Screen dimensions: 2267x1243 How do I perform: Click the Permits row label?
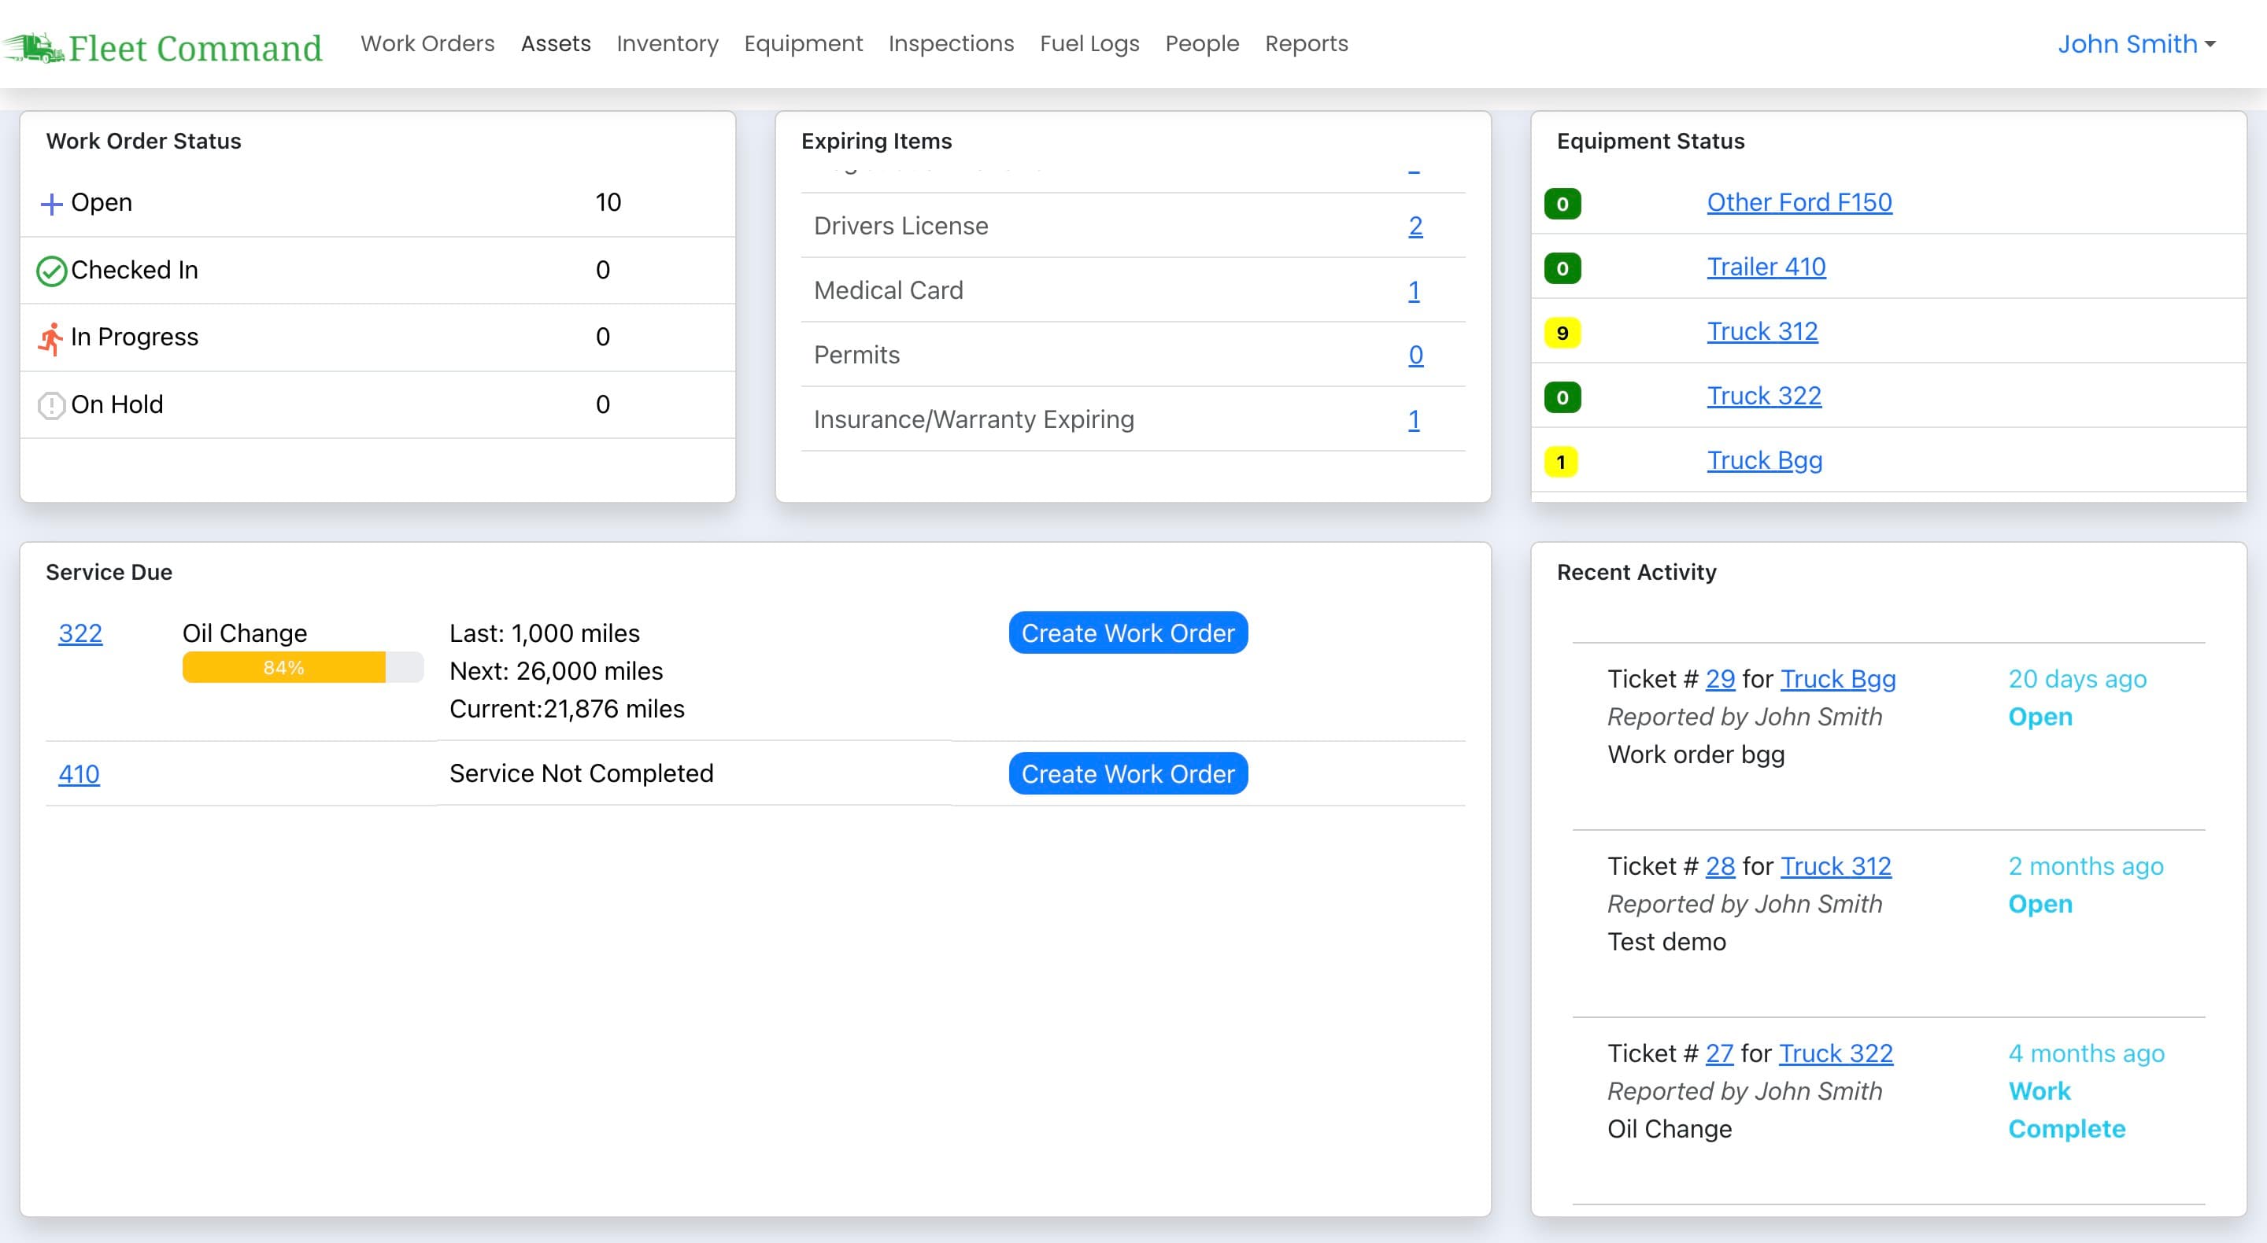pos(856,355)
